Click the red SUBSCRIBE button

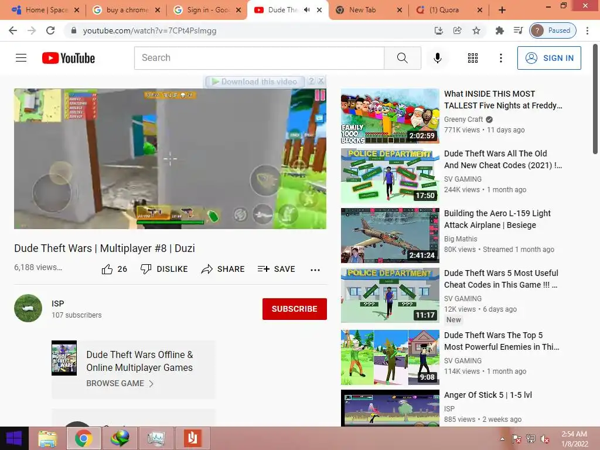point(294,309)
